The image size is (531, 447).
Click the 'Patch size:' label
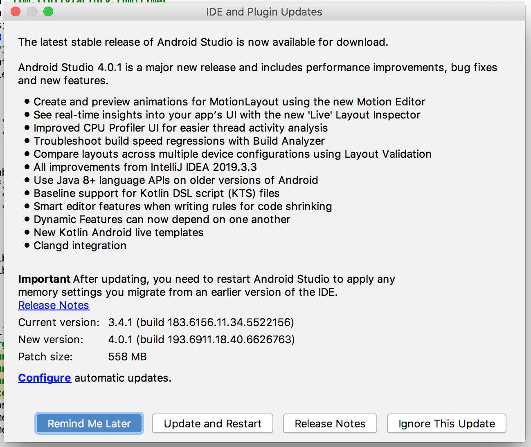[45, 357]
